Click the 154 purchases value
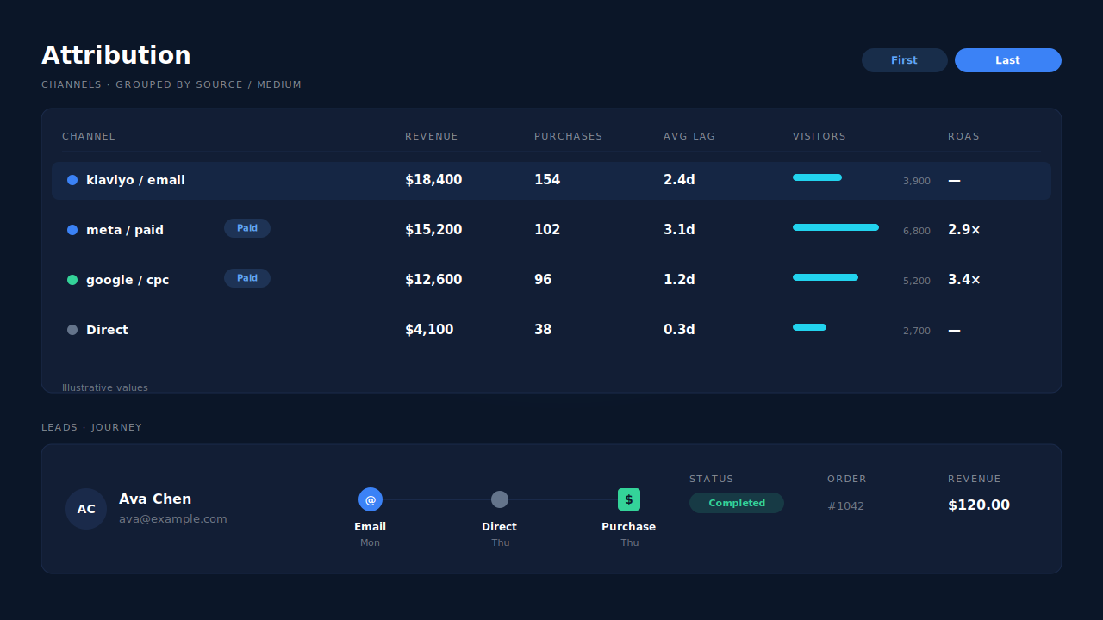 [547, 180]
